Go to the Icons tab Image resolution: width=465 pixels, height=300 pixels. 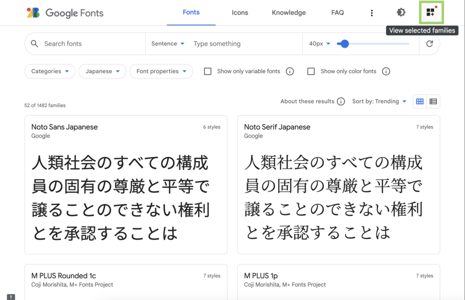point(240,13)
